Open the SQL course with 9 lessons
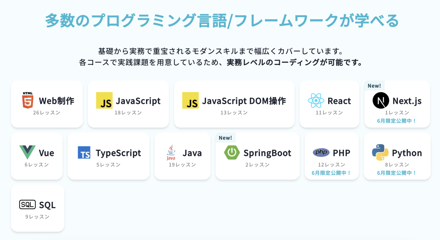This screenshot has width=440, height=240. (38, 208)
